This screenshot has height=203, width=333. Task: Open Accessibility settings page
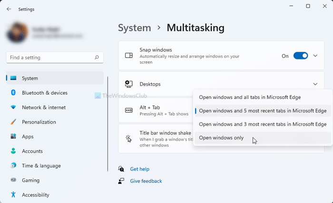click(x=35, y=195)
